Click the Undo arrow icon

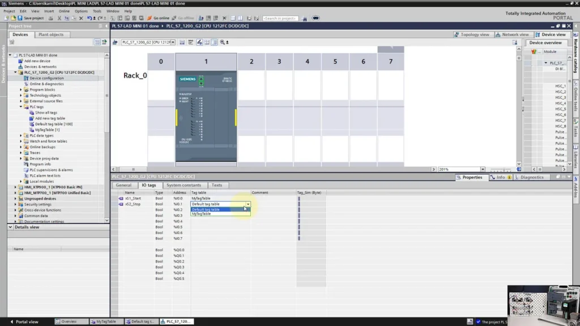click(89, 18)
